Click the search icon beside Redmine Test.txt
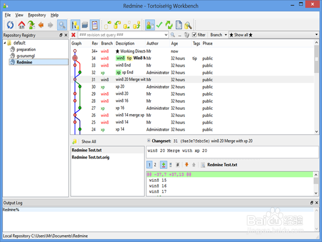This screenshot has height=242, width=322. coord(203,165)
